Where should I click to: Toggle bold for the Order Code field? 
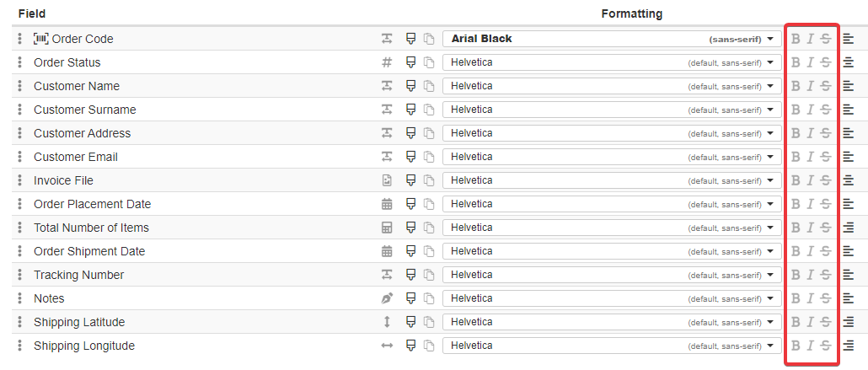coord(796,39)
